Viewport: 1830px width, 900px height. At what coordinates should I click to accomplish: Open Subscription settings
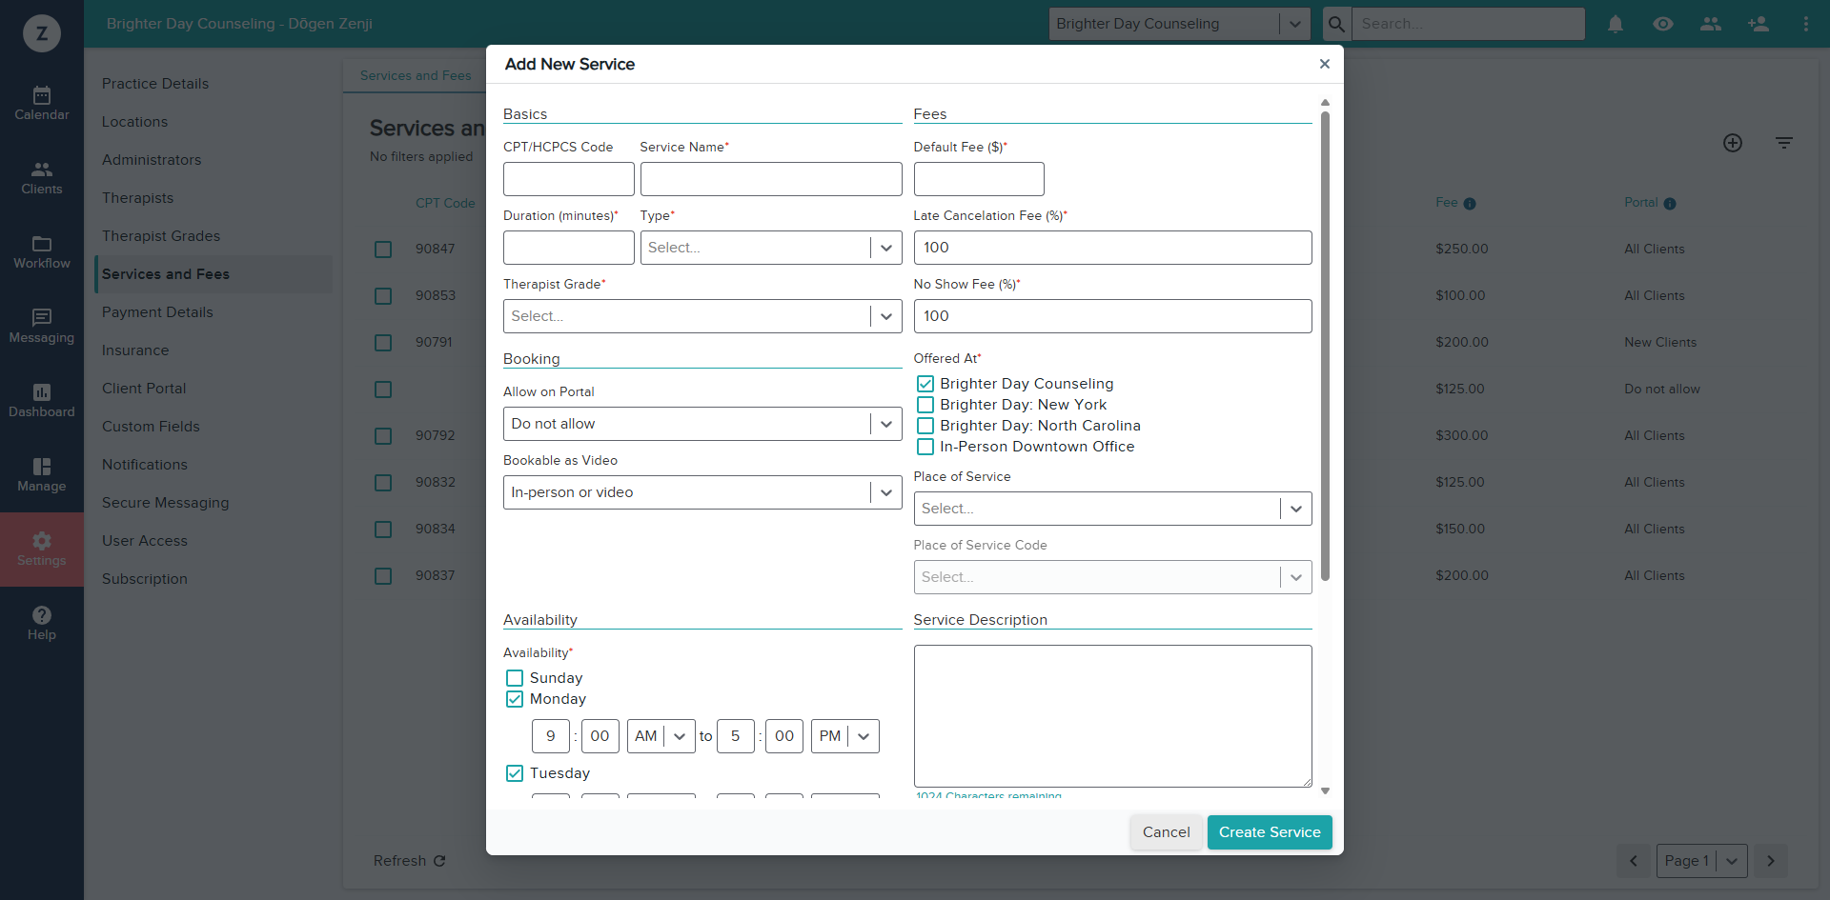click(145, 579)
